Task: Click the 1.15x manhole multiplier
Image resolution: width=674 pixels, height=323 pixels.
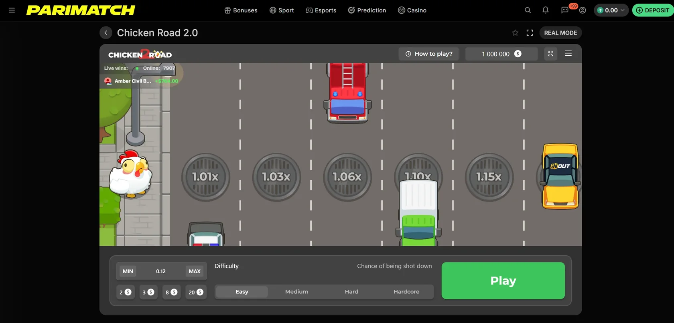Action: (x=489, y=177)
